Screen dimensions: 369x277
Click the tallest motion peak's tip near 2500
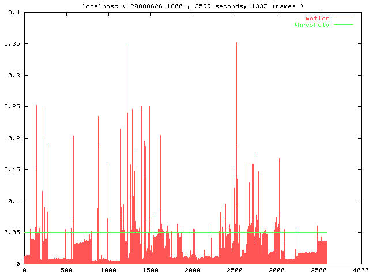[236, 43]
